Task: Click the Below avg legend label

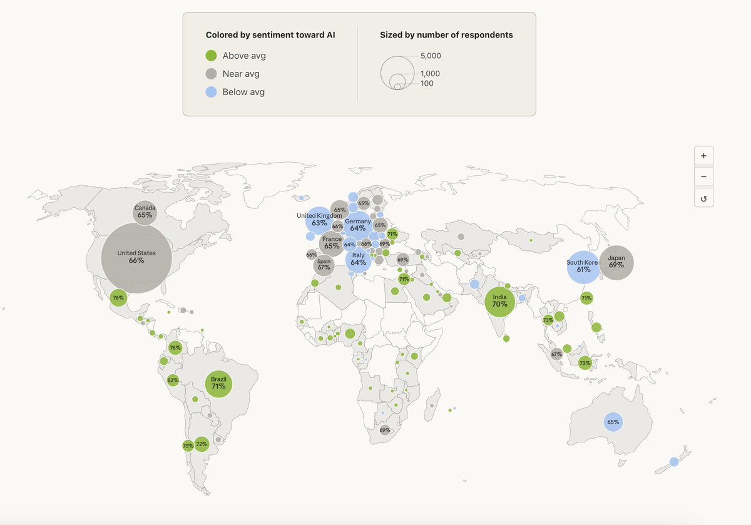Action: pos(243,92)
